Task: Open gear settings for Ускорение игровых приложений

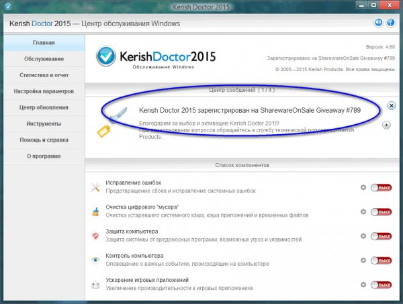Action: 363,285
